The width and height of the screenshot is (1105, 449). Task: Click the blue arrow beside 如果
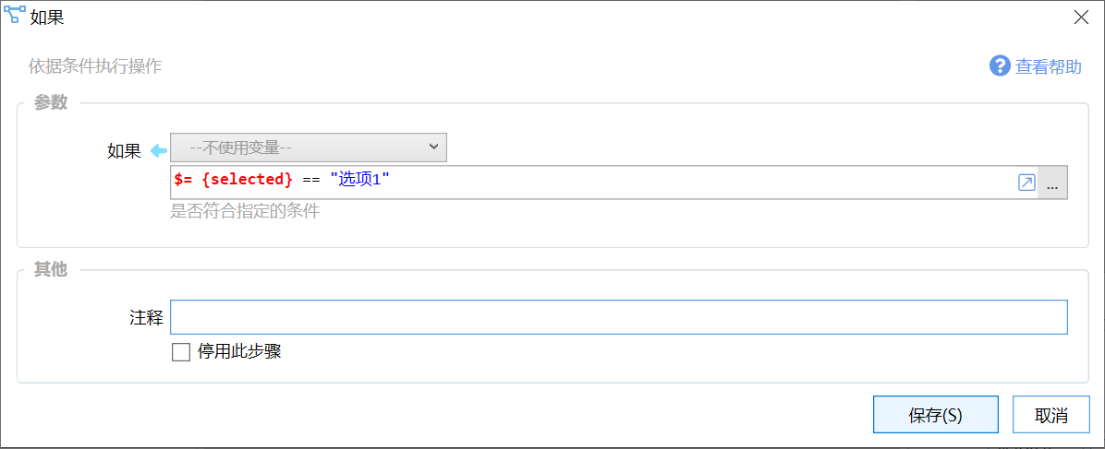(x=159, y=150)
